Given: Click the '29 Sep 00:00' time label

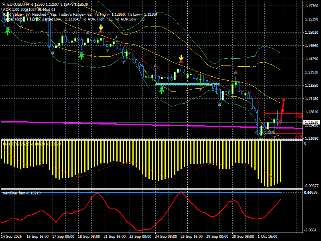Looking at the screenshot, I should click(x=217, y=237).
